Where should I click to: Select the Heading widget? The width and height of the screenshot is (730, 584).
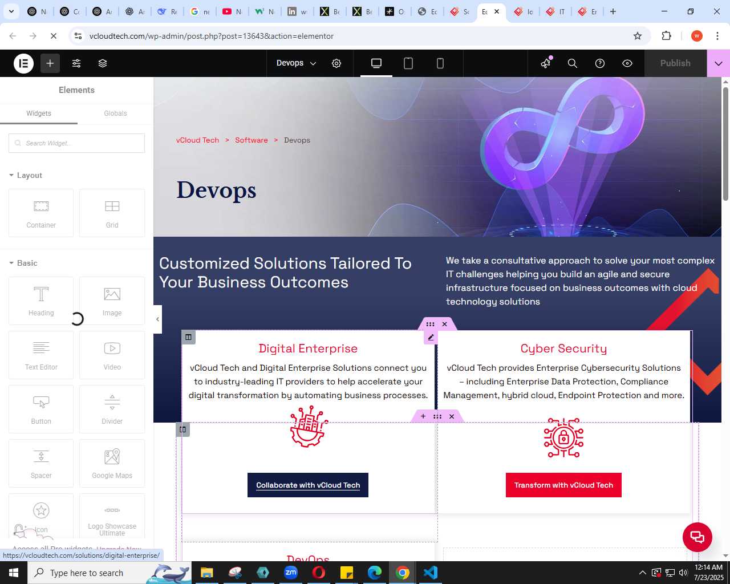41,301
